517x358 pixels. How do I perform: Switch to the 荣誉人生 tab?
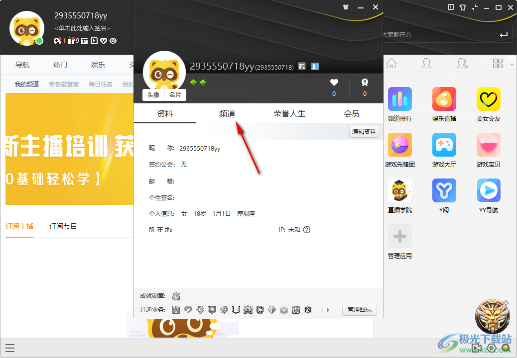click(x=289, y=114)
